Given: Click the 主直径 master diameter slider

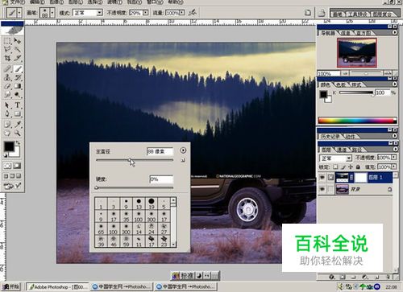Looking at the screenshot, I should (x=135, y=160).
